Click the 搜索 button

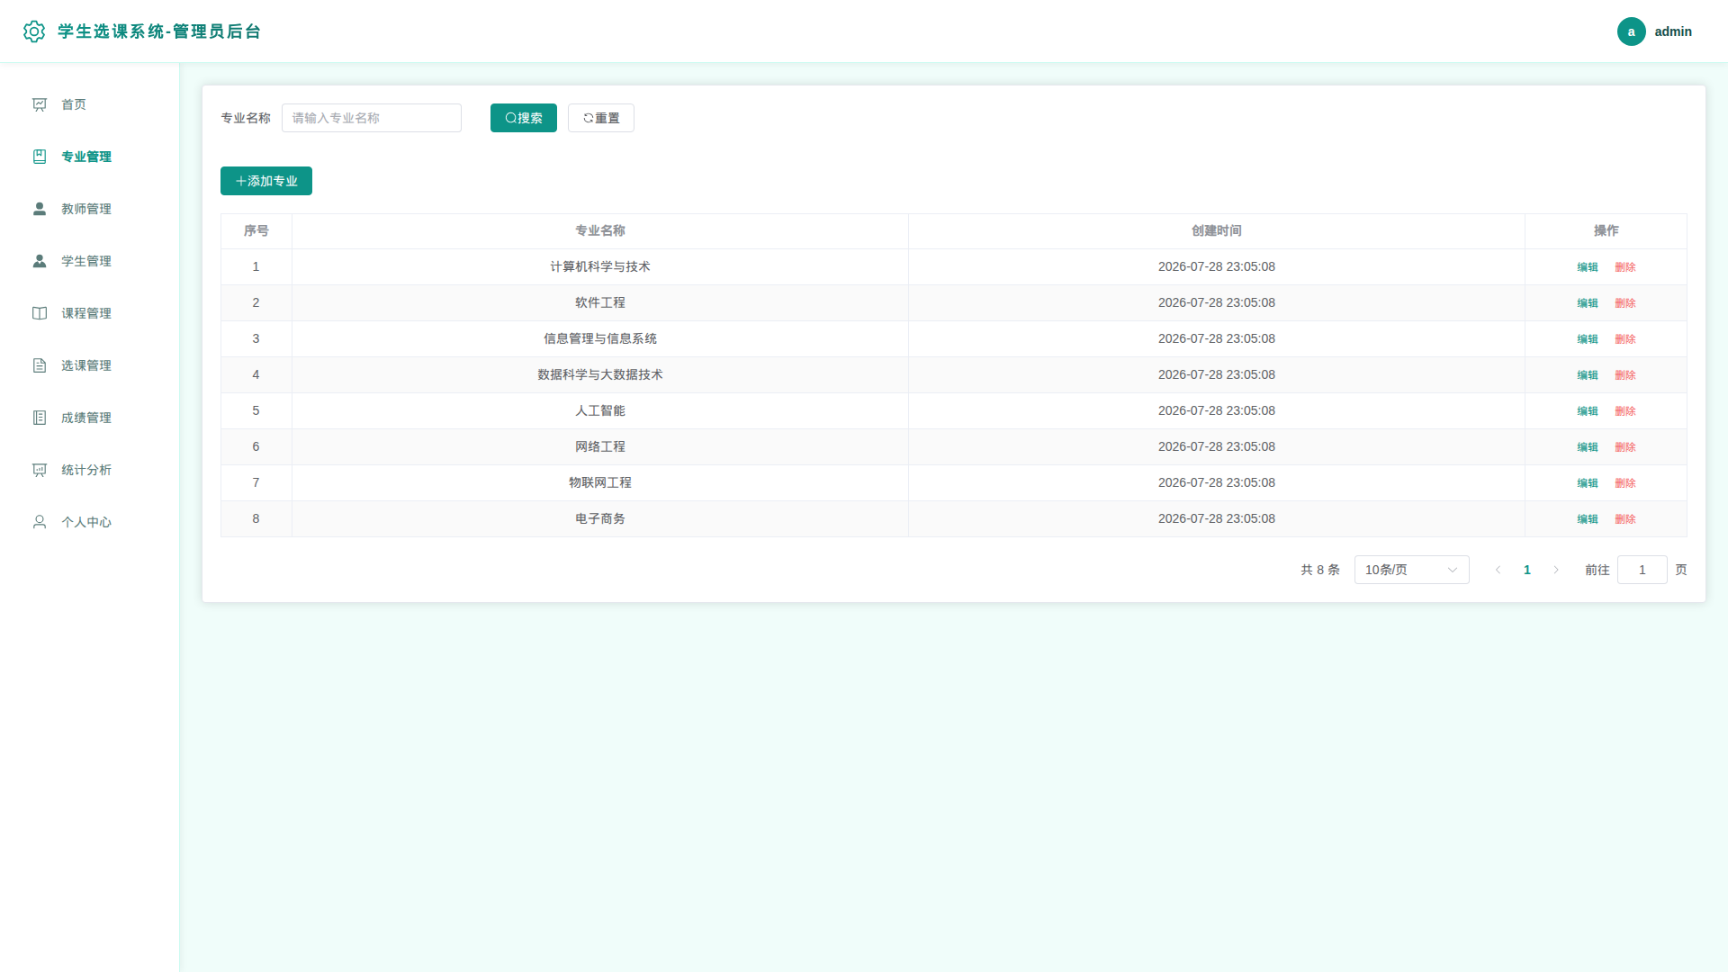click(524, 118)
